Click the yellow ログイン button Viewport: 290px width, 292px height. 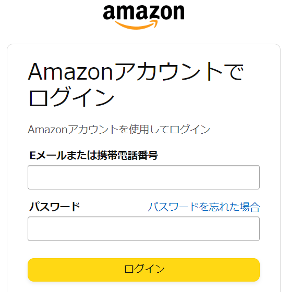pos(143,270)
